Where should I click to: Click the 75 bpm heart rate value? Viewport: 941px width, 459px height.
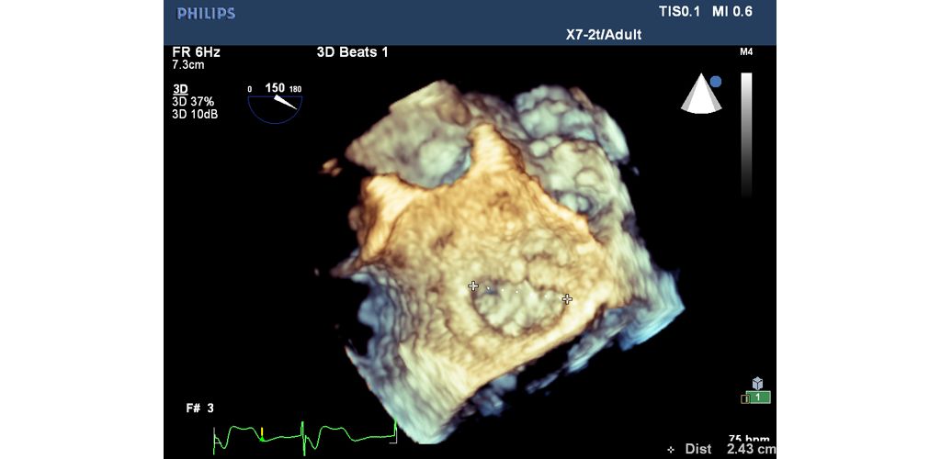point(749,438)
